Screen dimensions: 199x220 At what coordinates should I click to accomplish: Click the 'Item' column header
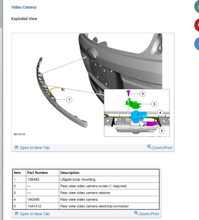tap(17, 173)
